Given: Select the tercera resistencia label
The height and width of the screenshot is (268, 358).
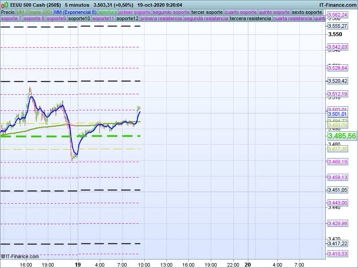Looking at the screenshot, I should point(250,19).
